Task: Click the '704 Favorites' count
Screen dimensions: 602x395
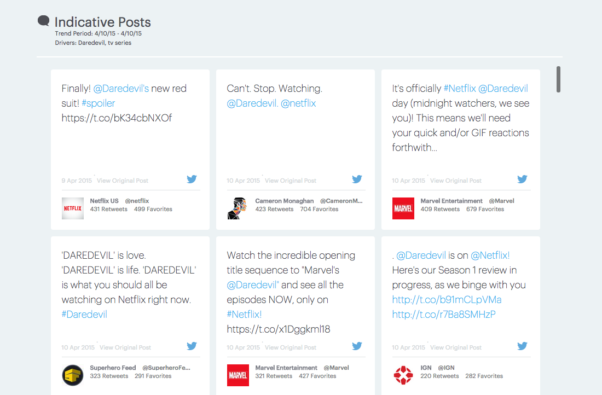Action: coord(320,209)
